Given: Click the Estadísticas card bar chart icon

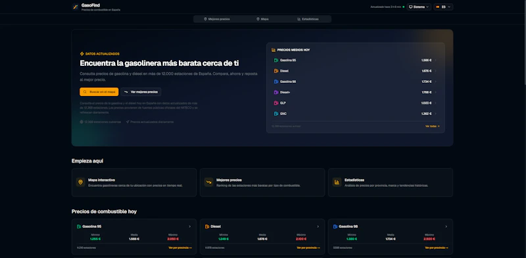Looking at the screenshot, I should click(337, 182).
